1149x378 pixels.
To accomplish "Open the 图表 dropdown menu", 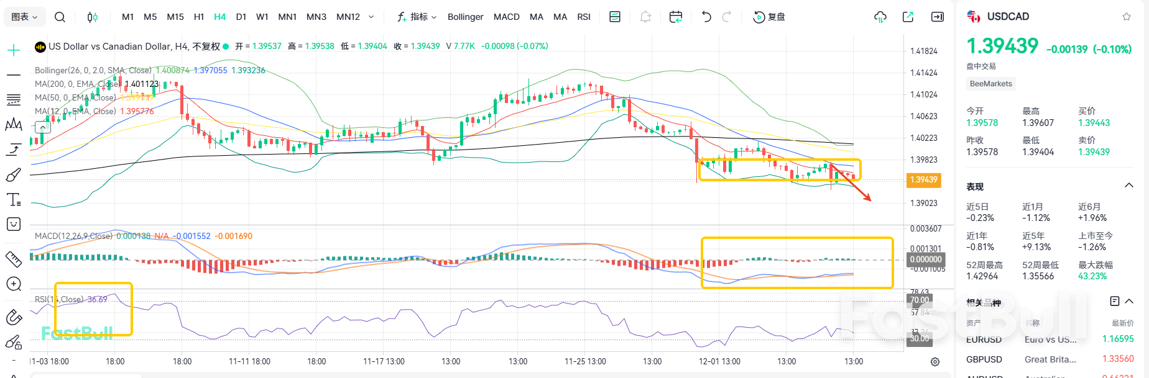I will (x=24, y=17).
